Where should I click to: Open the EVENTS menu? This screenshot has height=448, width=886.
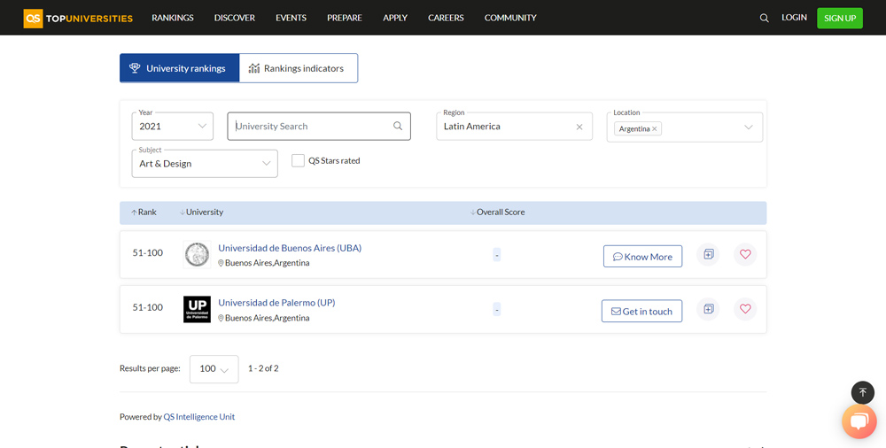point(291,18)
